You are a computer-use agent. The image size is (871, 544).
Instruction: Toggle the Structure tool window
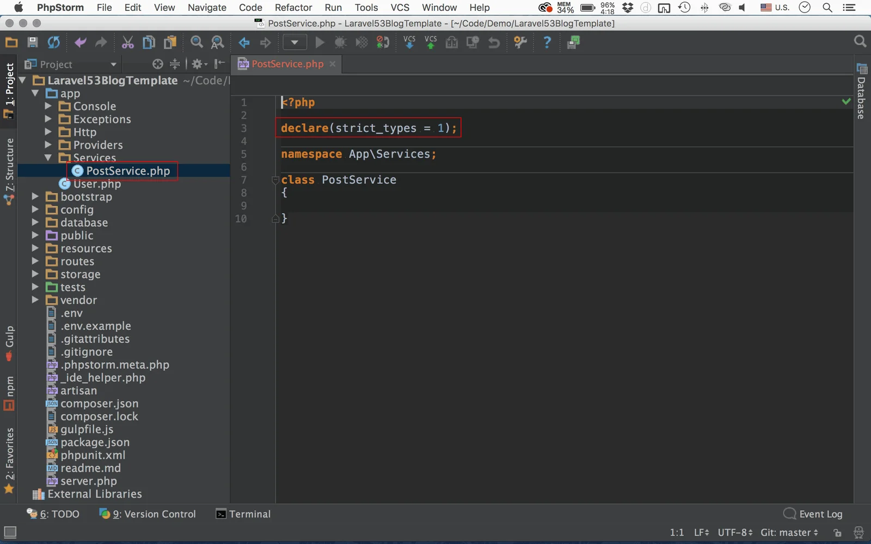pos(9,171)
